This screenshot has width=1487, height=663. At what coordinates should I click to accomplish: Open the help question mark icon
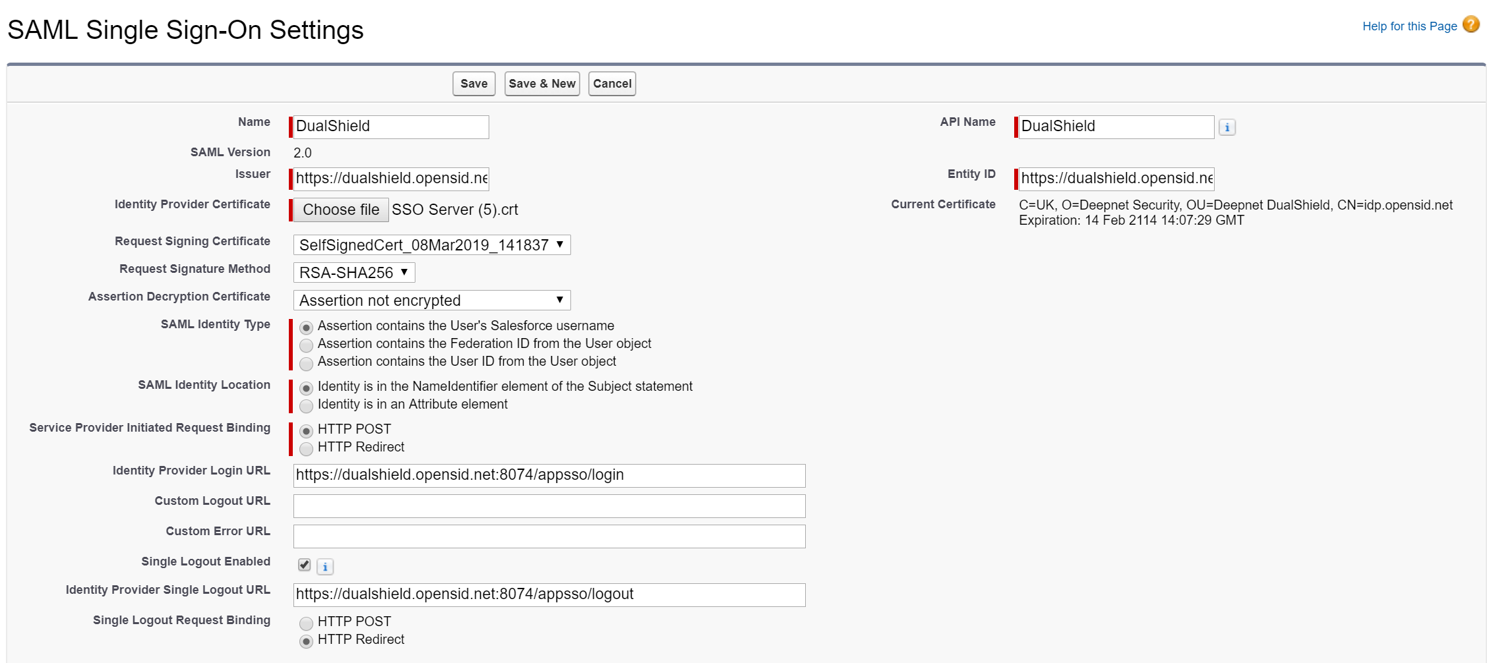[1471, 24]
